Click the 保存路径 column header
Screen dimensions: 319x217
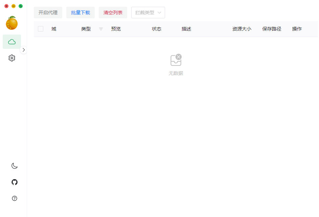click(x=272, y=29)
